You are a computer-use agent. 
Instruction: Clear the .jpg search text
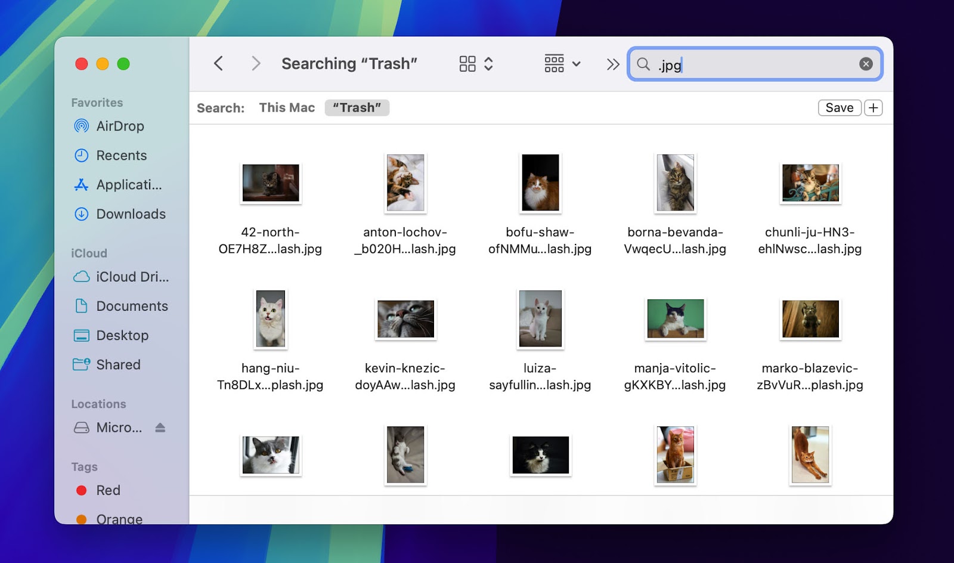pyautogui.click(x=866, y=64)
